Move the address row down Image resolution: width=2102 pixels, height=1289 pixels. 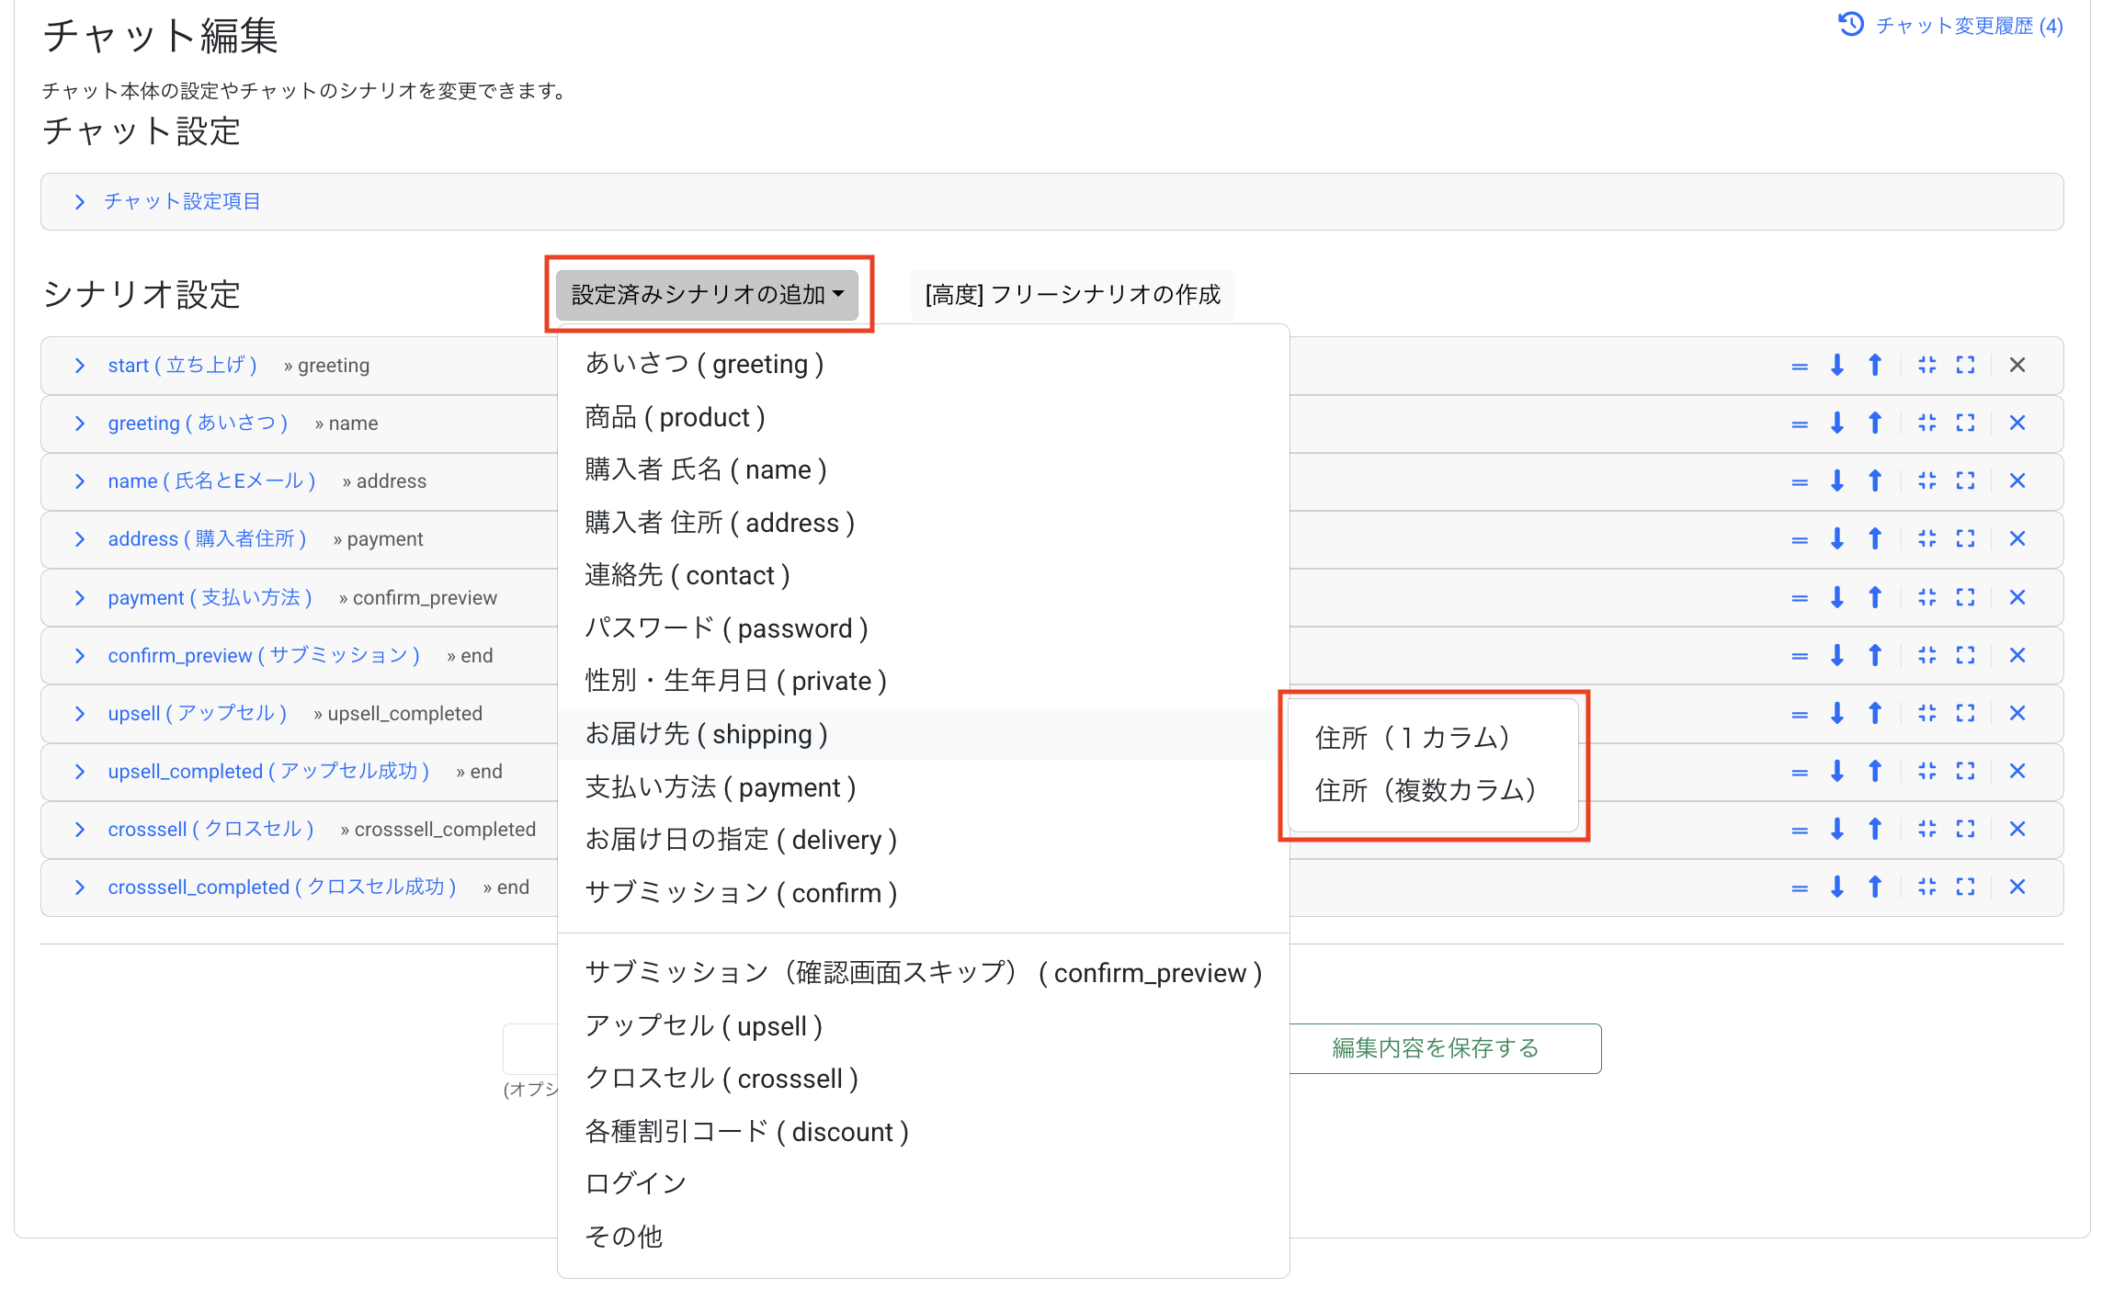(1837, 538)
